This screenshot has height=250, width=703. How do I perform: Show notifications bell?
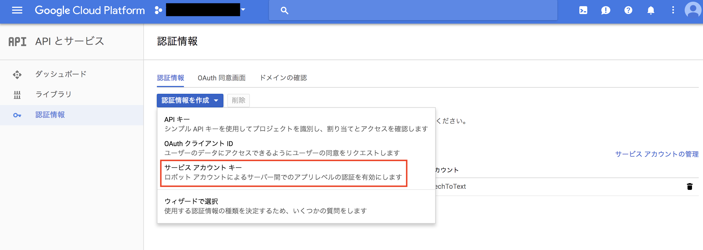[651, 11]
